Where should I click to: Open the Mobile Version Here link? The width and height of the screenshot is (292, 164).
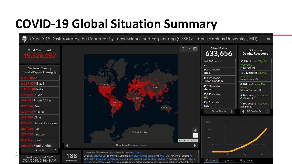click(x=137, y=152)
